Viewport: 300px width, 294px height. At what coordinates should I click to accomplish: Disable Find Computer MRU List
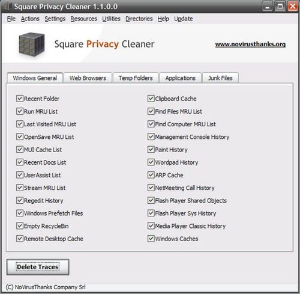151,124
